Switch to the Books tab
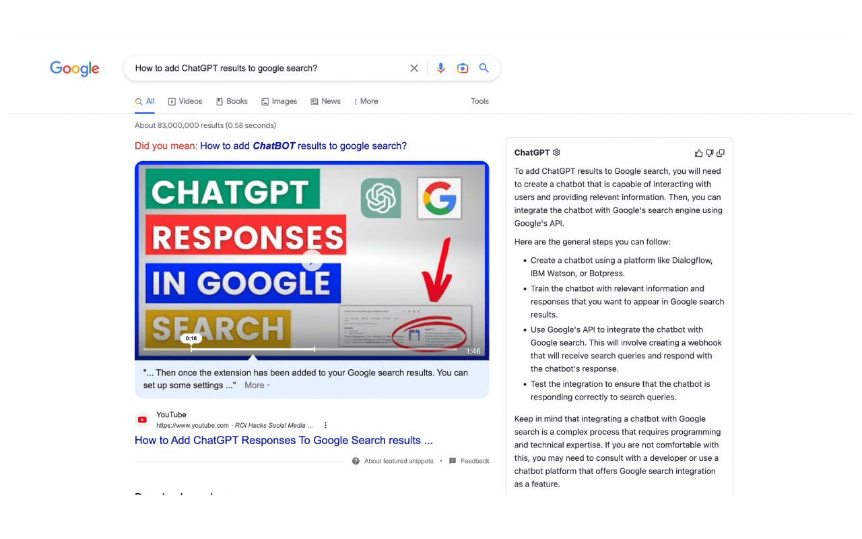 tap(232, 101)
